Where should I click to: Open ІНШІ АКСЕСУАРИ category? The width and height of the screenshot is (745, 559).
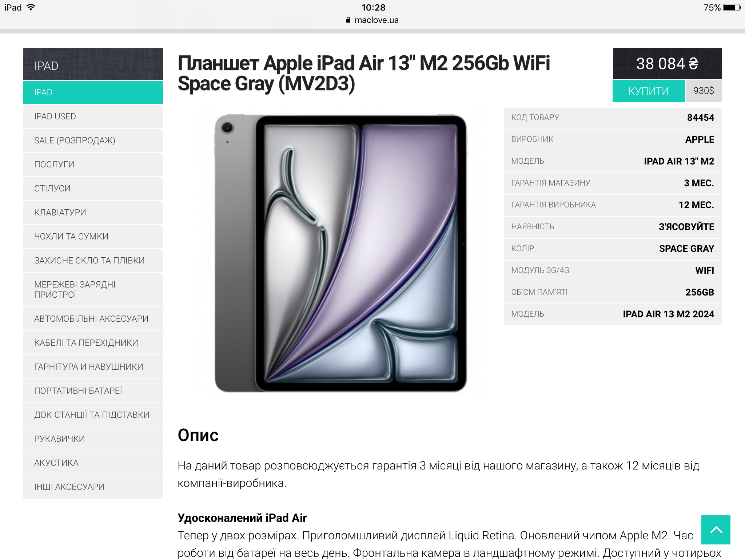(x=93, y=487)
